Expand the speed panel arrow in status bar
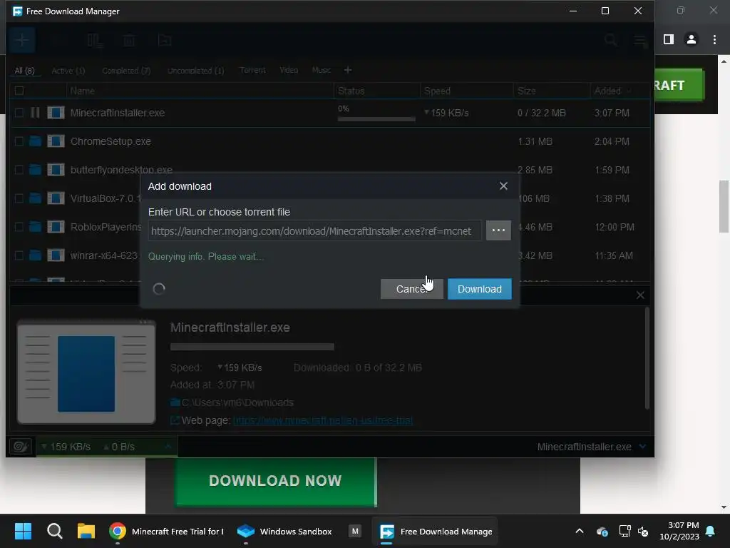Viewport: 730px width, 548px height. (x=168, y=447)
